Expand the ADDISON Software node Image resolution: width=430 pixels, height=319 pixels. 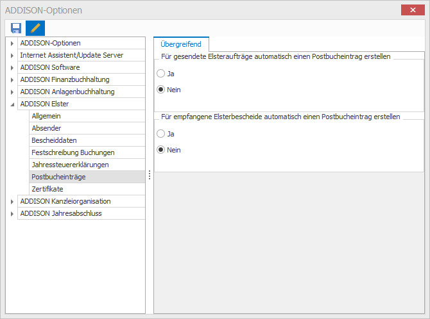[x=12, y=68]
